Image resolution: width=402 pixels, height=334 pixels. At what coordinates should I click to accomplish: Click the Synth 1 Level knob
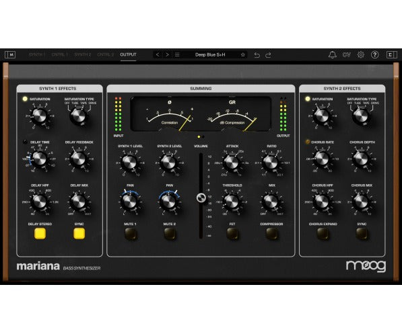(130, 163)
